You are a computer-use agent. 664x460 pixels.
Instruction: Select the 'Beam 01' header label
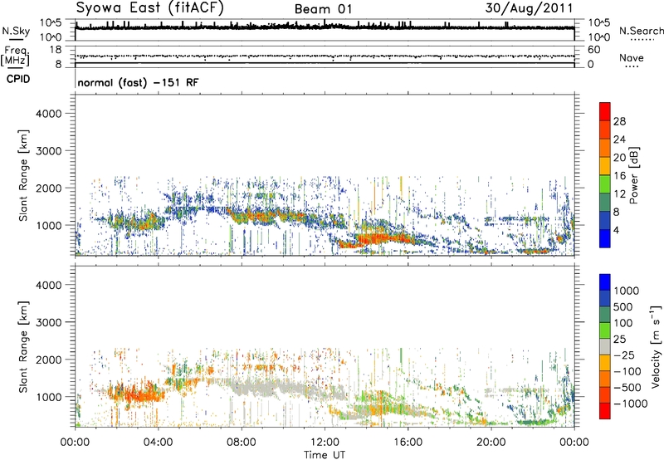323,9
